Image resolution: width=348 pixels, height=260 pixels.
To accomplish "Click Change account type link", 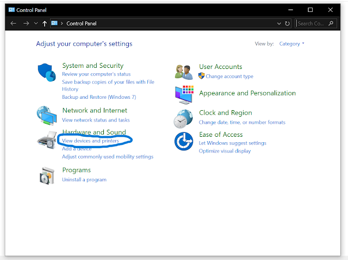I will click(x=229, y=76).
